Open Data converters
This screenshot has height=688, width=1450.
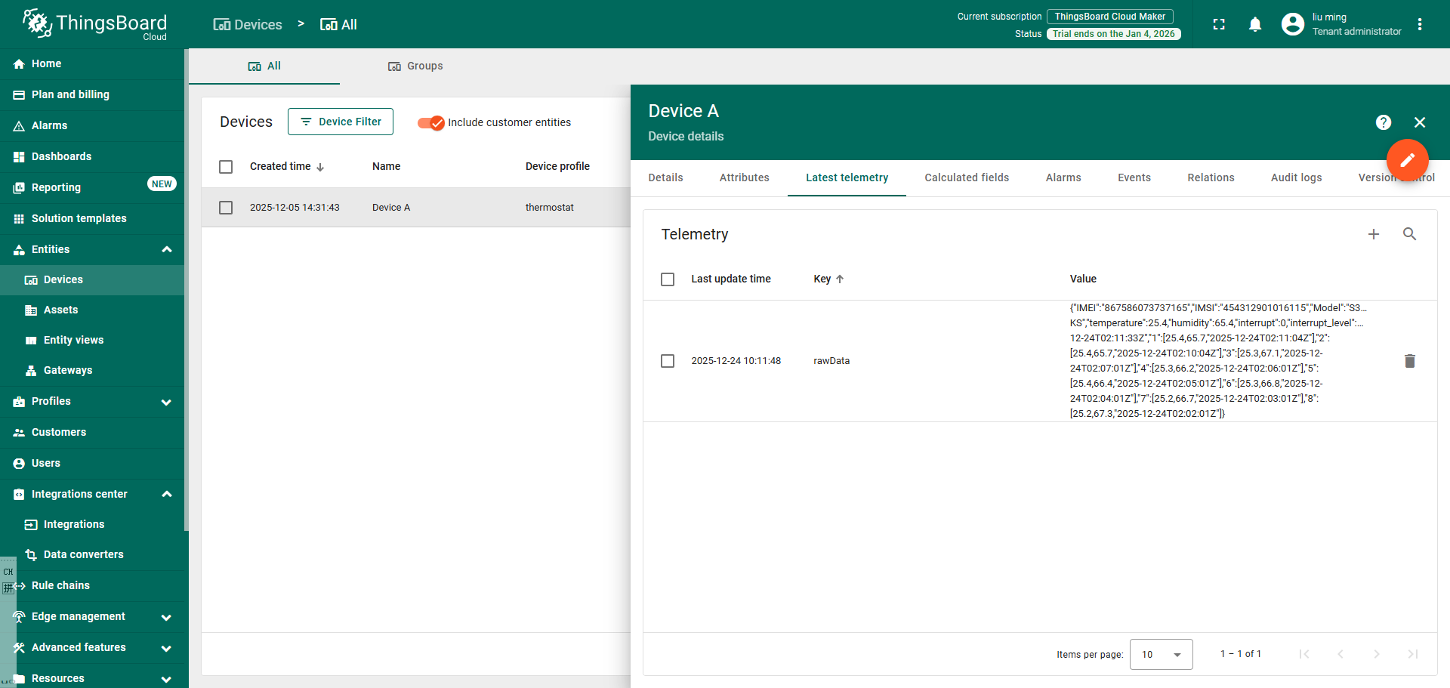(92, 555)
